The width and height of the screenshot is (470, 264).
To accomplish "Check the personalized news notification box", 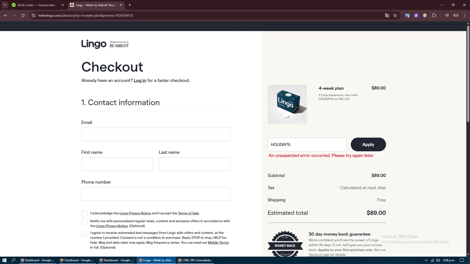I will pyautogui.click(x=84, y=221).
